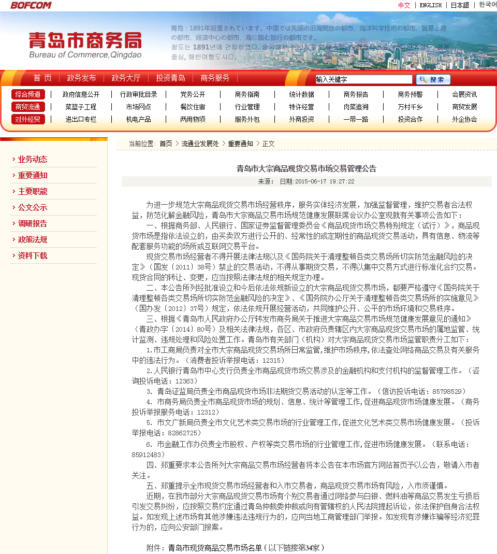Screen dimensions: 497x554
Task: Click the article title 青岛市大宗商品现货交易市场交易管理公告
Action: coord(306,168)
